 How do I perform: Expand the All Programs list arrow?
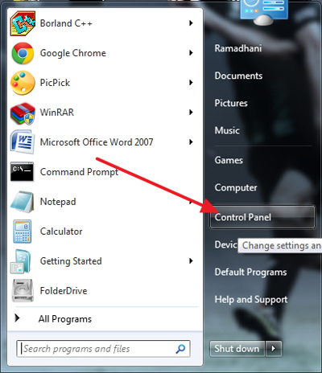17,318
